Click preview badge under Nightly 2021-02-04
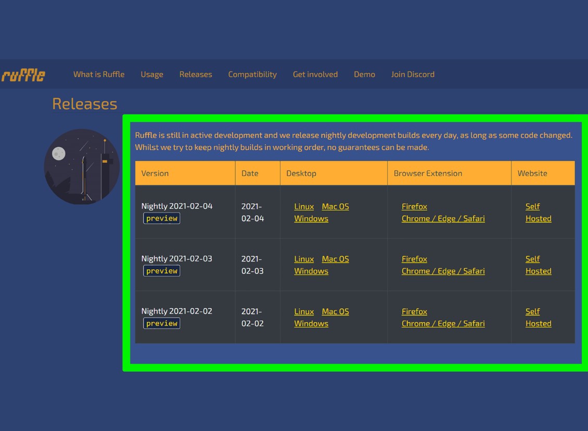Viewport: 588px width, 431px height. pos(162,218)
